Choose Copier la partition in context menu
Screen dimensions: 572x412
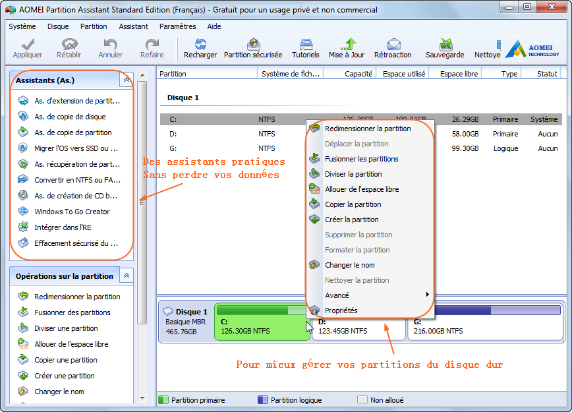pos(370,204)
